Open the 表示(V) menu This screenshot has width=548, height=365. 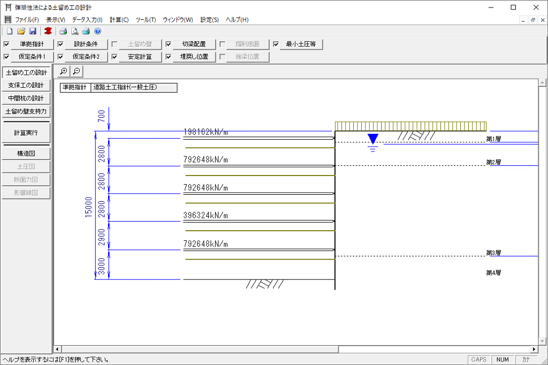[x=56, y=20]
